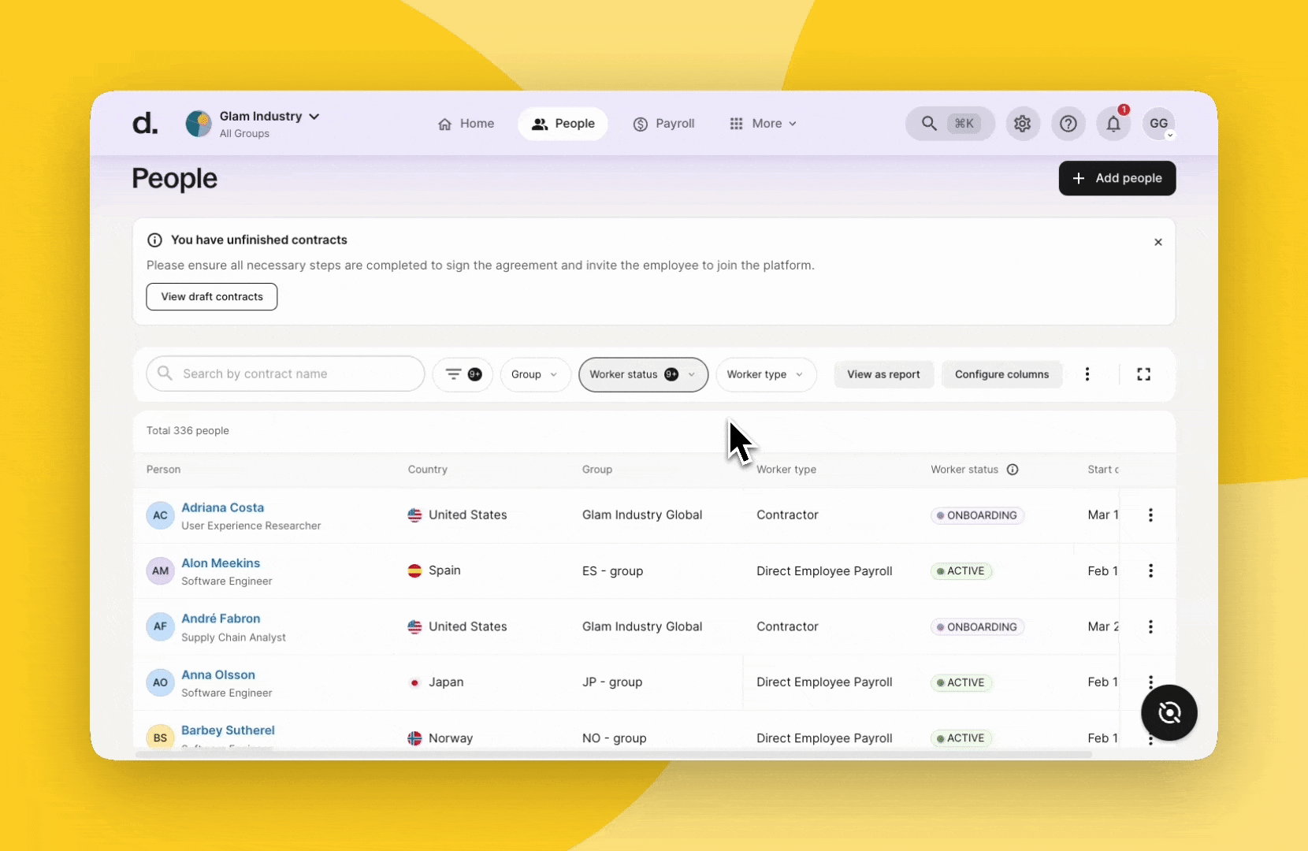This screenshot has width=1308, height=851.
Task: Click the help question mark icon
Action: tap(1068, 124)
